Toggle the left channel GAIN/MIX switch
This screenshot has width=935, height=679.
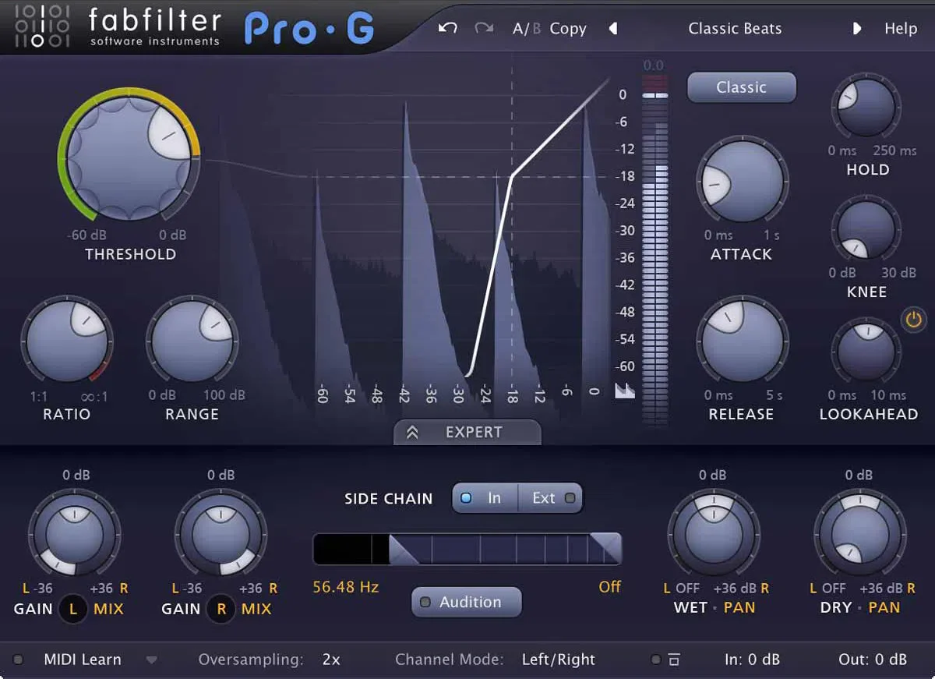[x=72, y=609]
